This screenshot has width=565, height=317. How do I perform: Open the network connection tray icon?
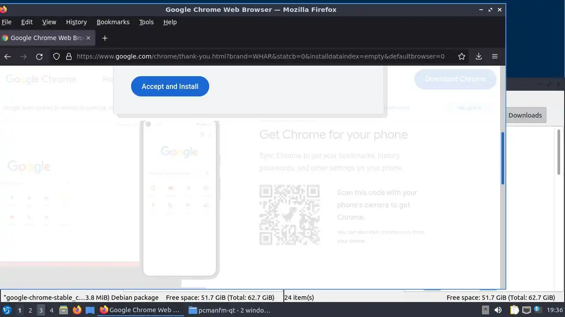[x=526, y=310]
